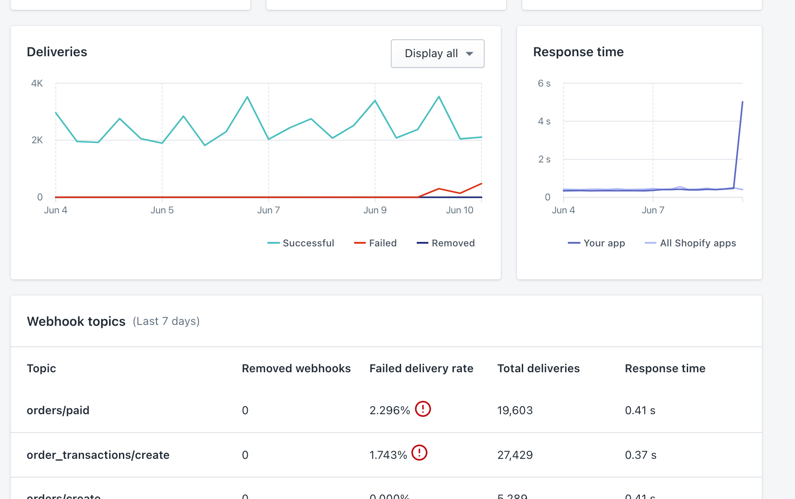Click the 2.296% failed delivery rate
The width and height of the screenshot is (795, 499).
pos(390,410)
